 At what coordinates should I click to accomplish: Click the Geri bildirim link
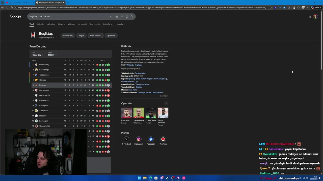[164, 96]
